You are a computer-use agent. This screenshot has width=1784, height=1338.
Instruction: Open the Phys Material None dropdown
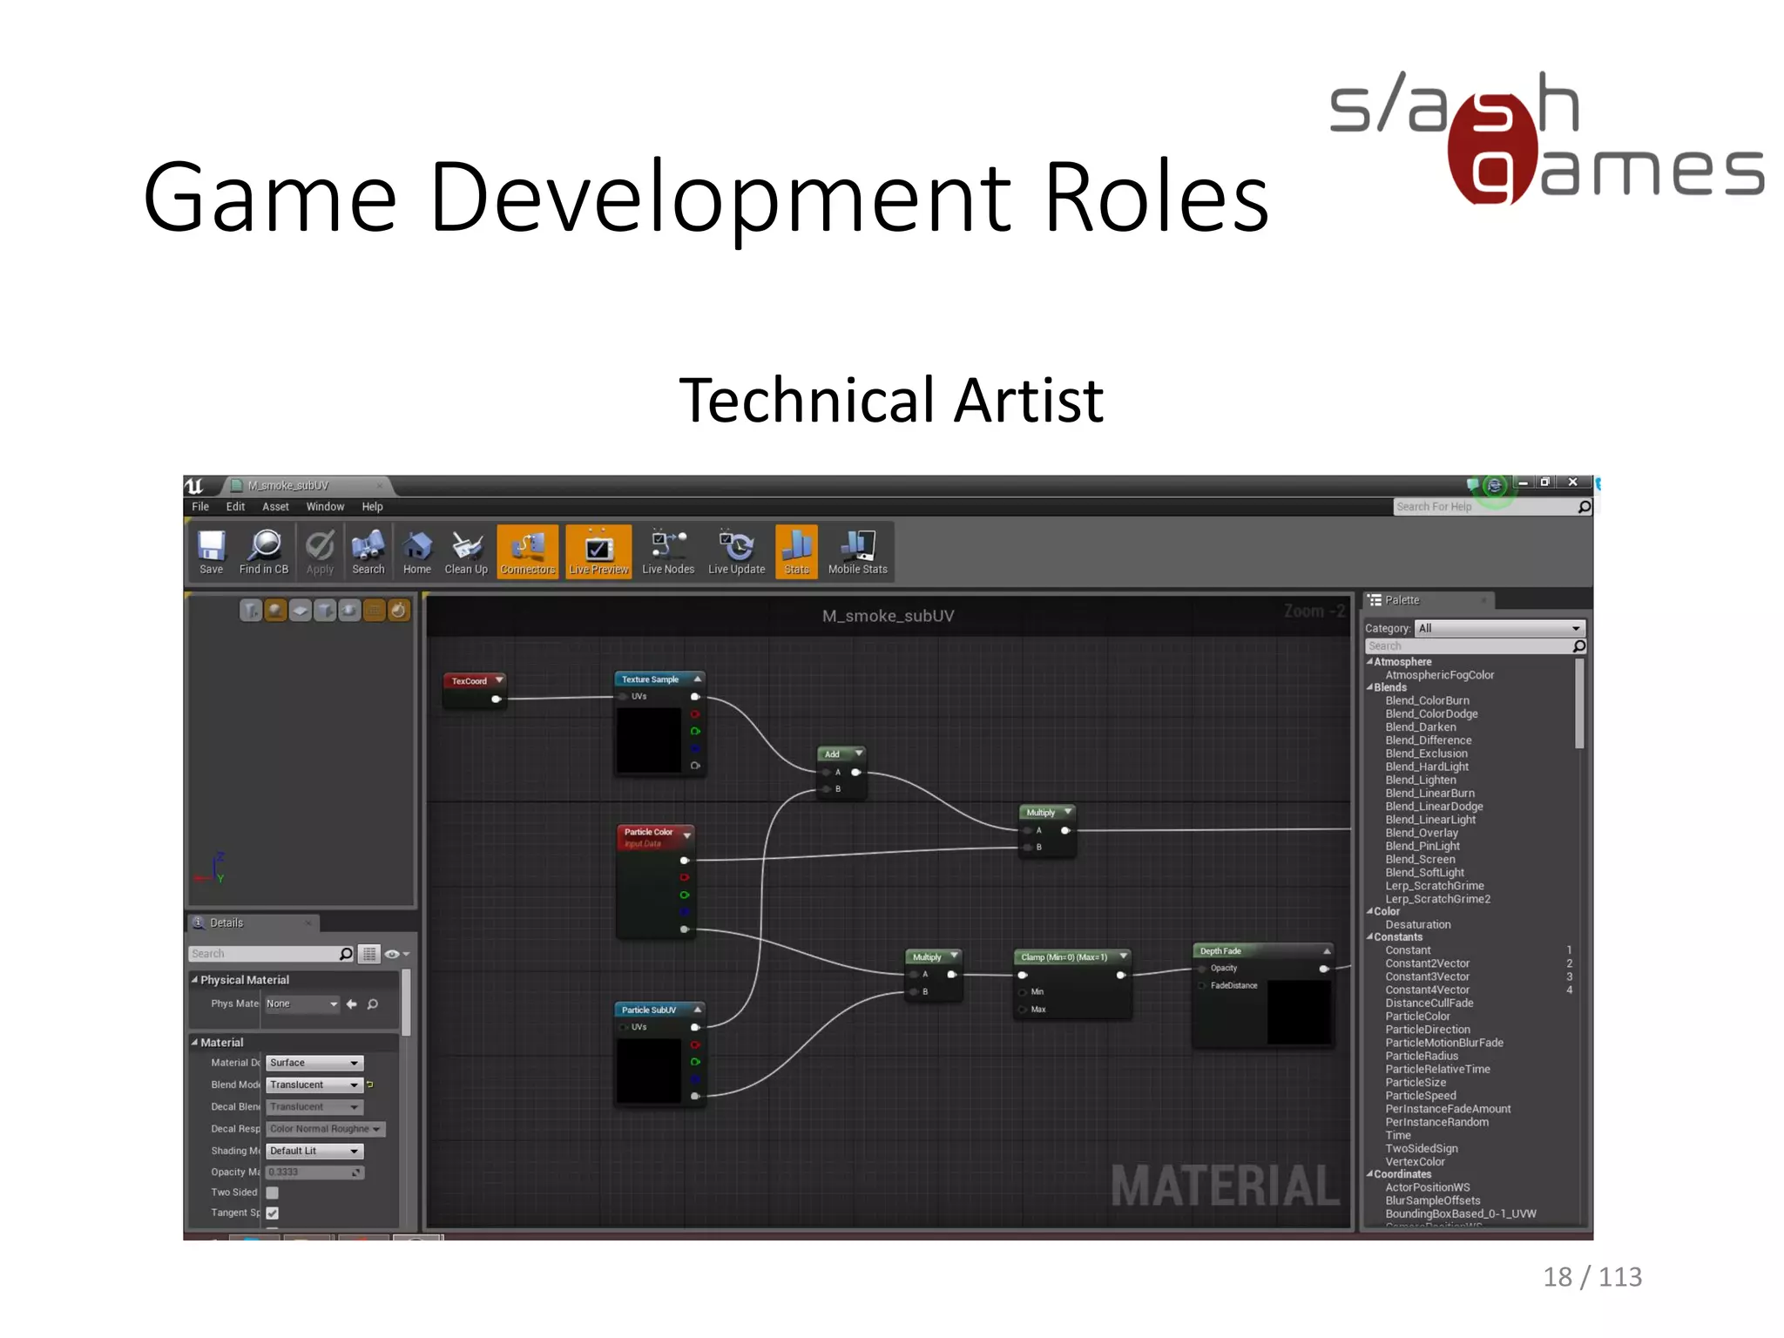point(301,1004)
